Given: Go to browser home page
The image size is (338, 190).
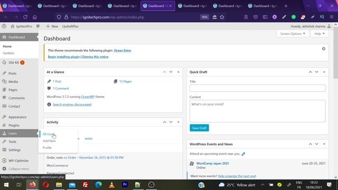Looking at the screenshot, I should point(35,17).
